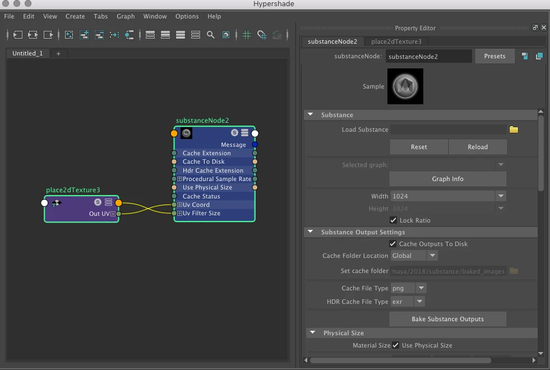Select the Simple node view mode icon
550x370 pixels.
coord(150,35)
